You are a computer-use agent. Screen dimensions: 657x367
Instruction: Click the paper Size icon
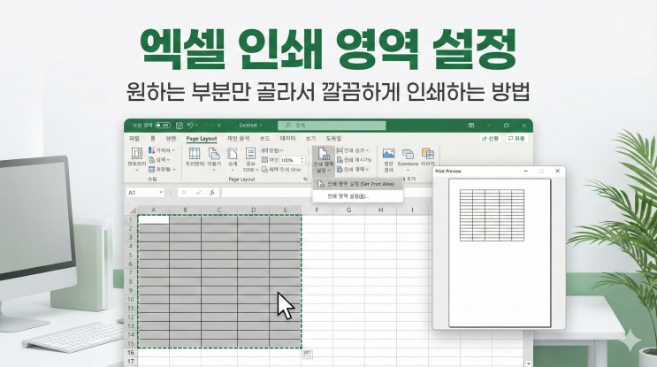click(x=233, y=153)
